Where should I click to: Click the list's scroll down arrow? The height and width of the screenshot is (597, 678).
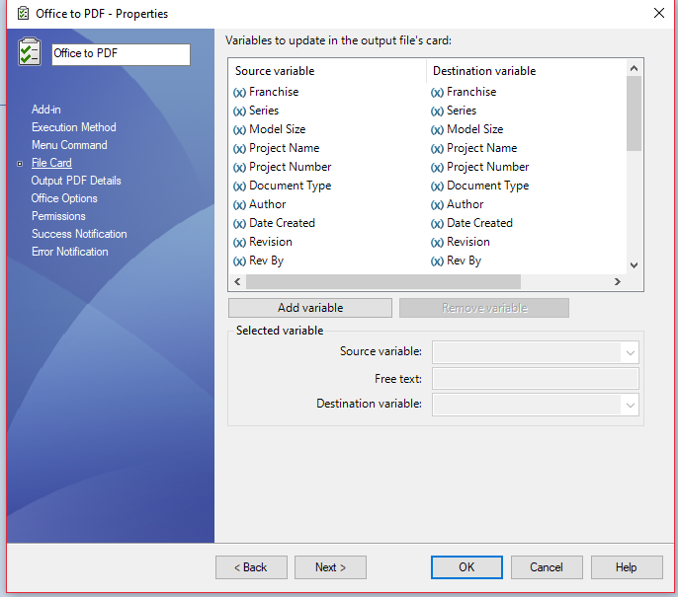coord(634,265)
